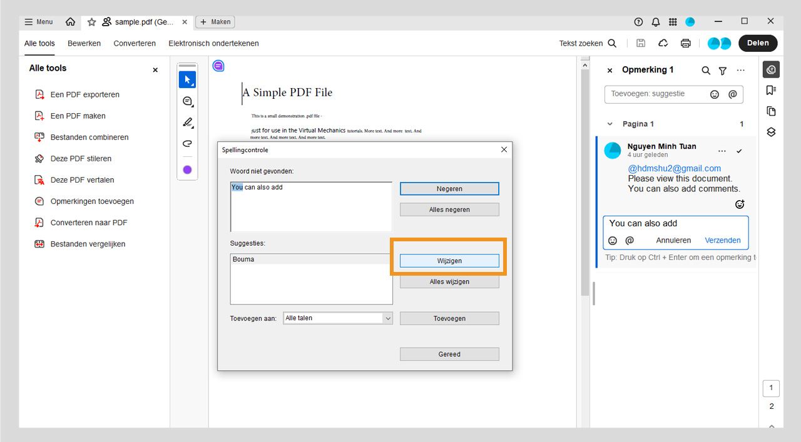
Task: Search comments with magnifier icon
Action: click(x=706, y=71)
